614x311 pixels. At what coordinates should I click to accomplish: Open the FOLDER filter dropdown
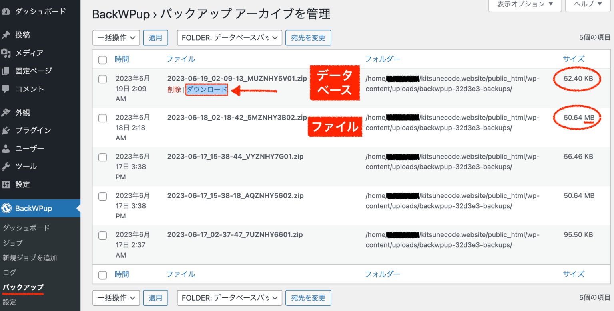point(229,37)
